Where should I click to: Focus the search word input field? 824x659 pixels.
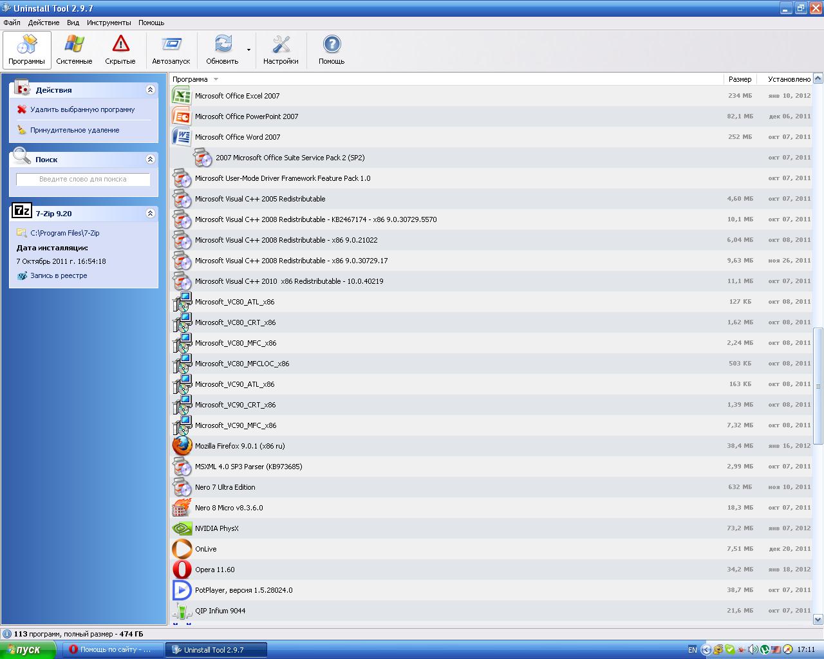[x=83, y=180]
